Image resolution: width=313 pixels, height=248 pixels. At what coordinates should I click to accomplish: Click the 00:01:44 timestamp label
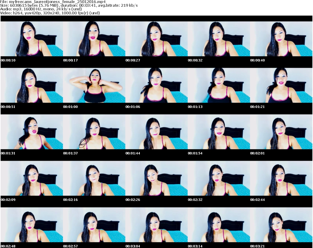[133, 153]
